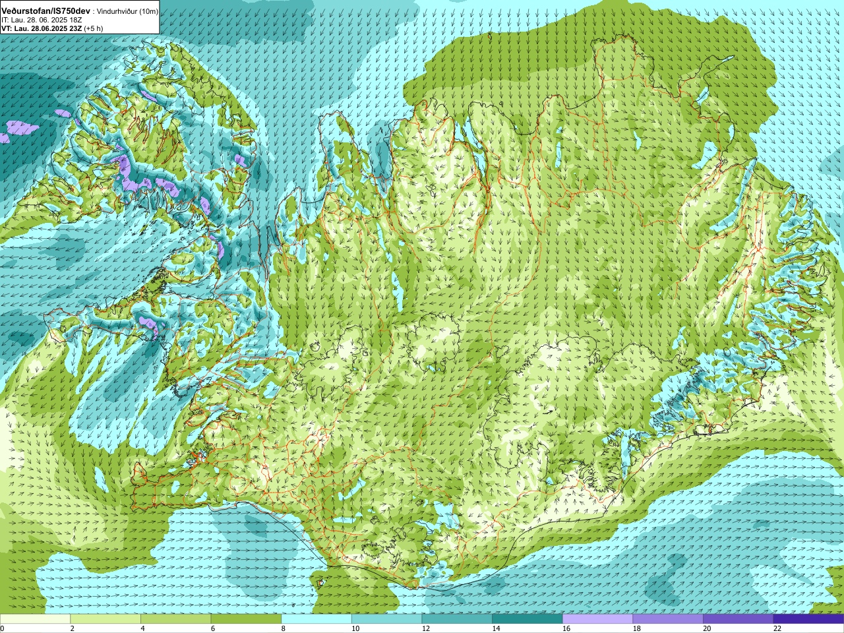Click the VT: Lau. 28.06.2025 23Z line
This screenshot has width=844, height=633.
[42, 28]
